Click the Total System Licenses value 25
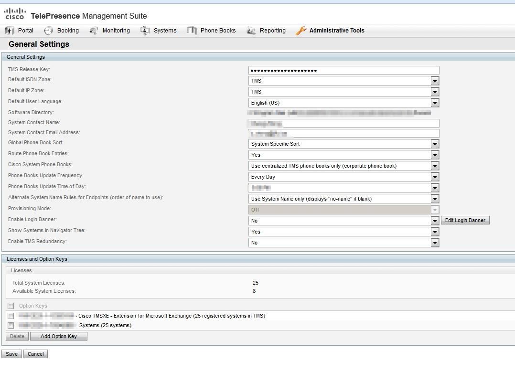The image size is (515, 373). 256,283
